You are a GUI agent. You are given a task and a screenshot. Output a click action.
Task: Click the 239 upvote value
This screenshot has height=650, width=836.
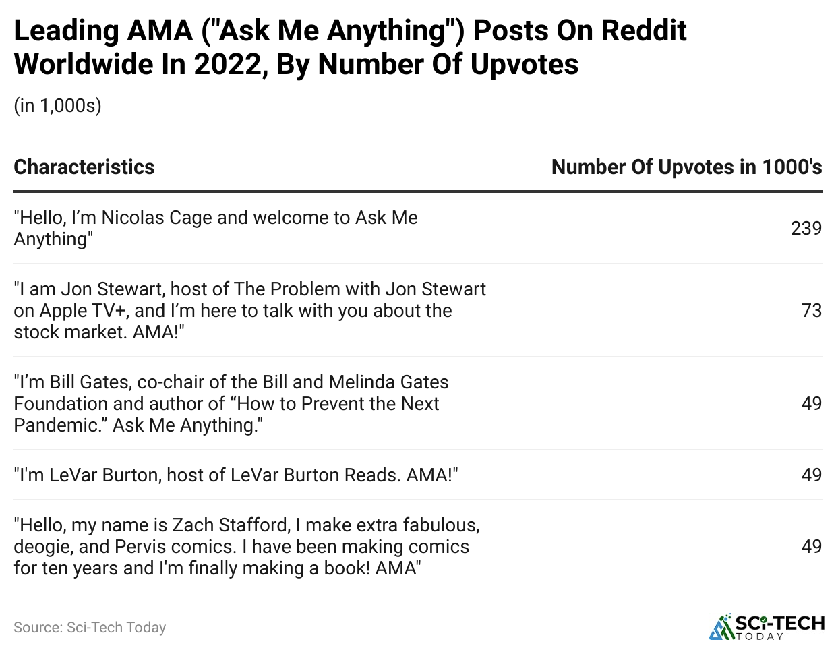point(806,228)
